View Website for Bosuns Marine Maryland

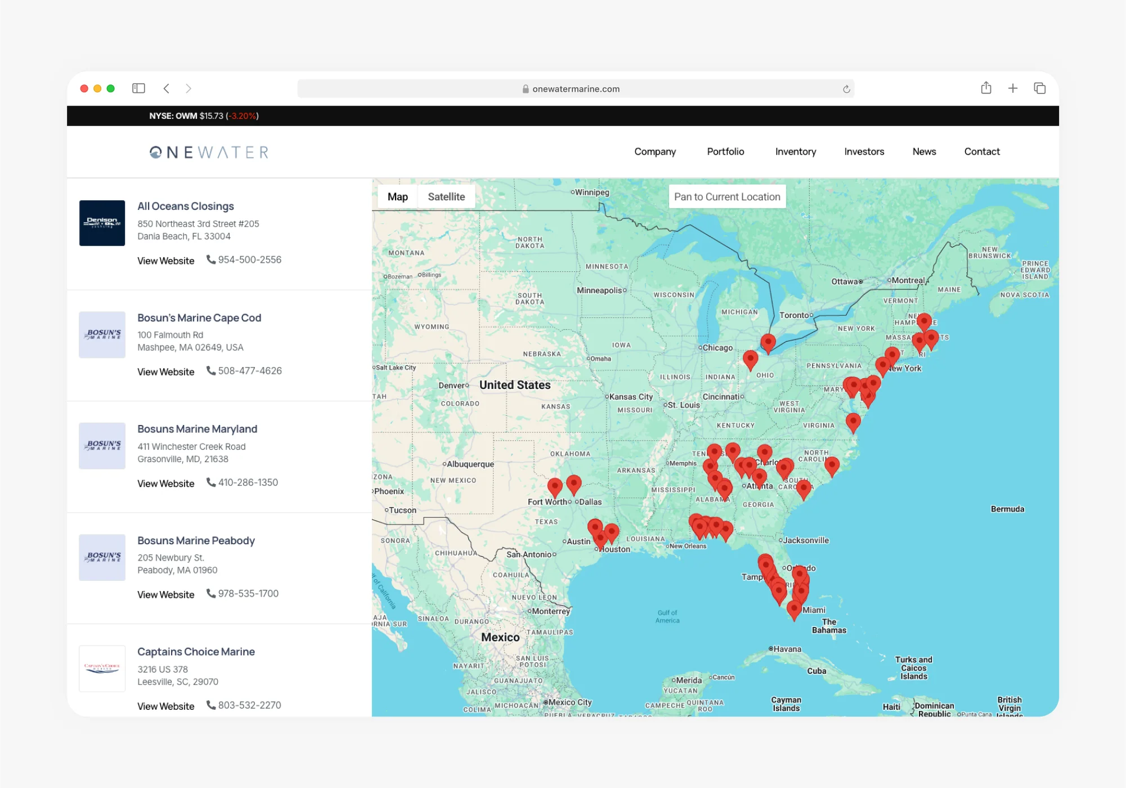[165, 483]
